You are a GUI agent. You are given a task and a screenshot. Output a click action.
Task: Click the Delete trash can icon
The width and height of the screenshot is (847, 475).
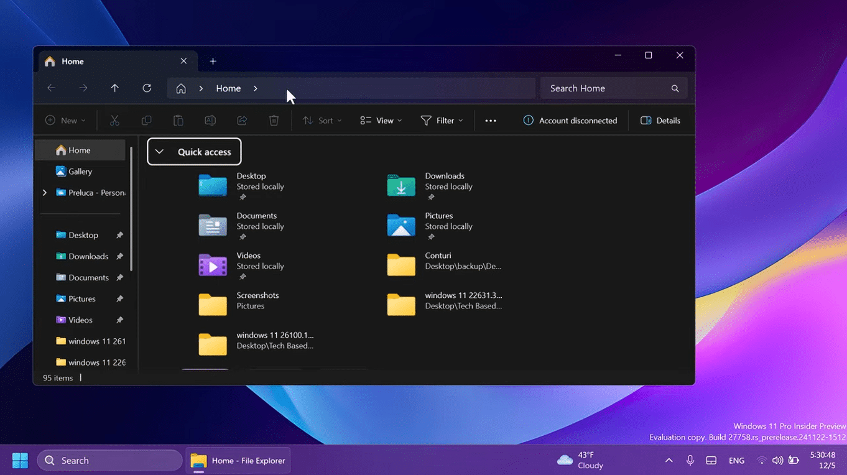(274, 121)
